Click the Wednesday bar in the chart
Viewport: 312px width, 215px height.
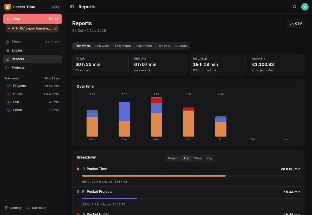click(x=157, y=117)
